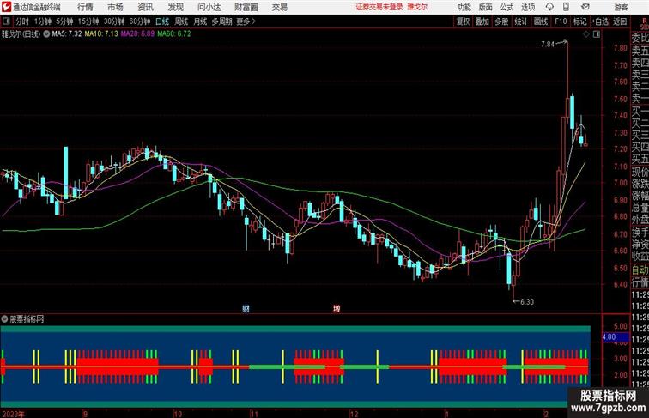Screen dimensions: 649x418
Task: Open the 版面 menu
Action: (486, 7)
